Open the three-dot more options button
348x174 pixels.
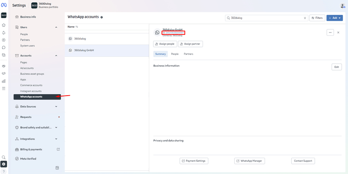tap(330, 33)
